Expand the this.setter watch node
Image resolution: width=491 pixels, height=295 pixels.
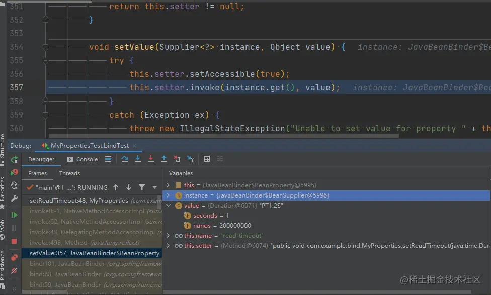[168, 246]
